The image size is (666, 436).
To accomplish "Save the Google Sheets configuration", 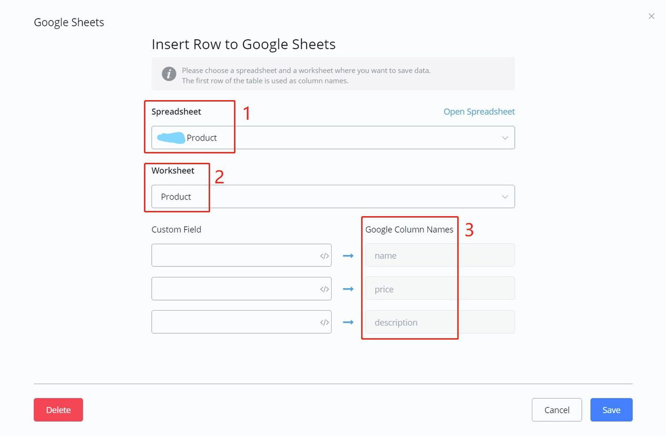I will [x=611, y=410].
